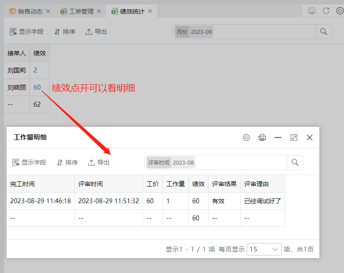This screenshot has width=344, height=273.
Task: Click the search magnifier beside 月份 filter
Action: (x=324, y=32)
